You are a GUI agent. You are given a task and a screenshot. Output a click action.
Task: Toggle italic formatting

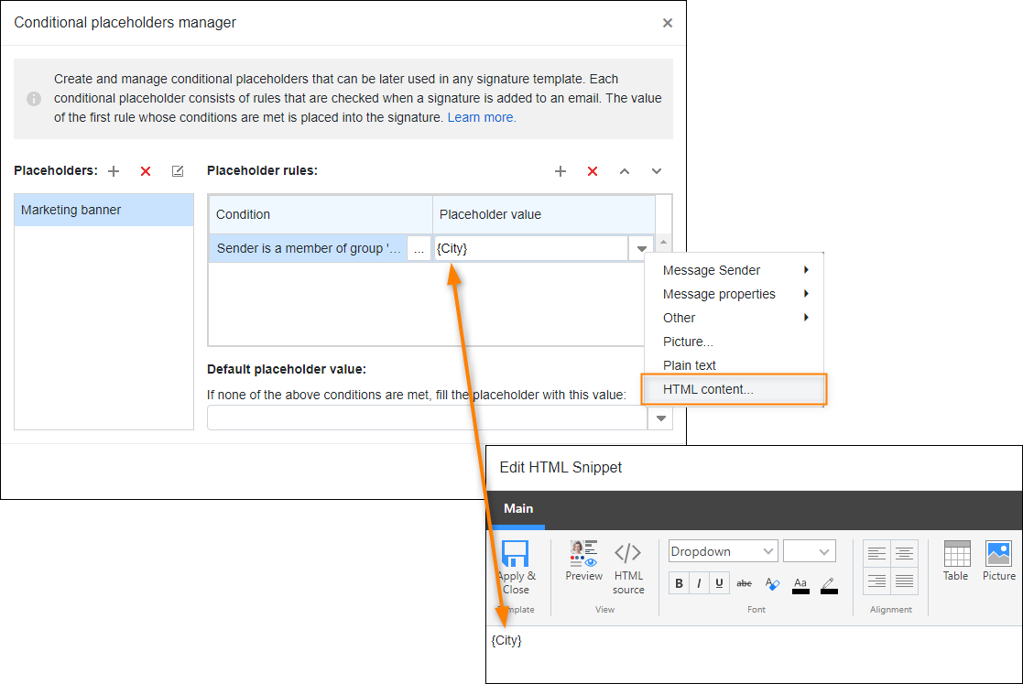tap(699, 583)
